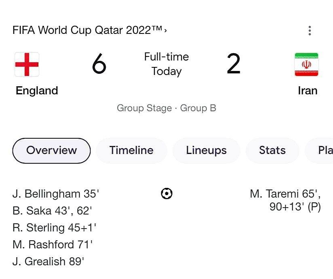Click the Iran flag icon
This screenshot has width=333, height=279.
click(306, 65)
